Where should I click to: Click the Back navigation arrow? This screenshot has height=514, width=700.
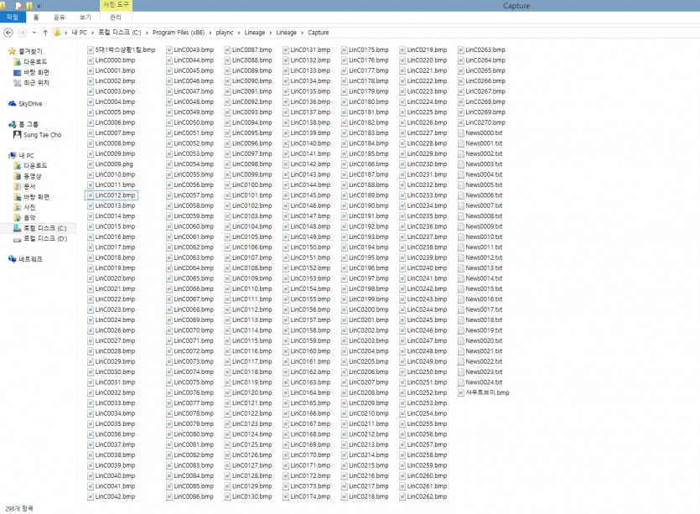(x=8, y=33)
